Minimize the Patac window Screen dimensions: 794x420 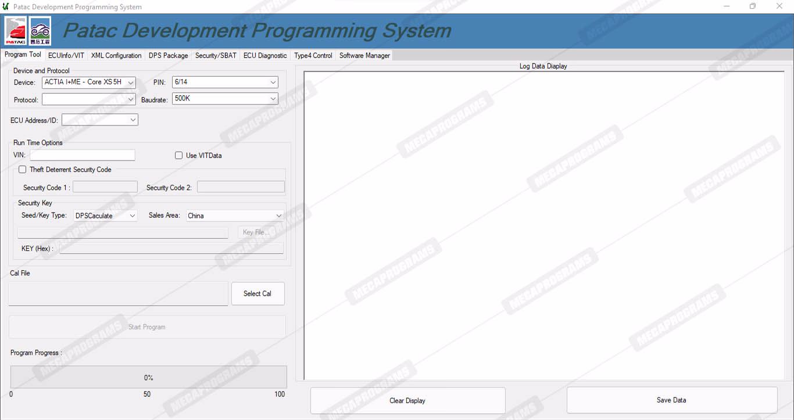tap(727, 6)
